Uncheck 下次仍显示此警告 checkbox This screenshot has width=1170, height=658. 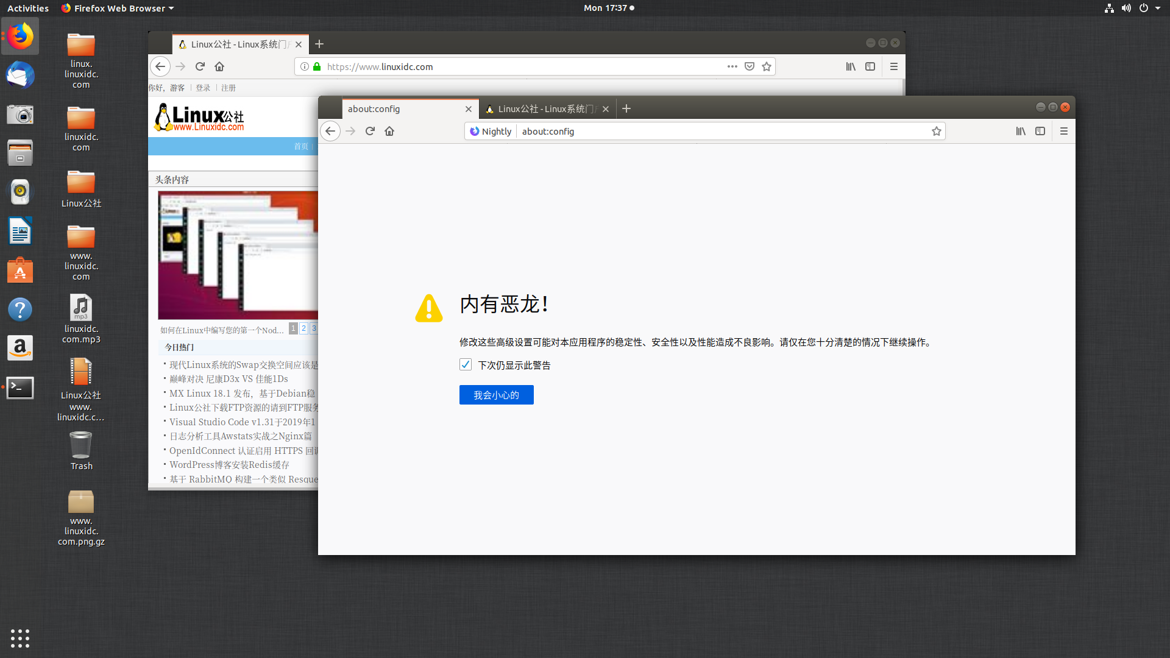(x=466, y=364)
